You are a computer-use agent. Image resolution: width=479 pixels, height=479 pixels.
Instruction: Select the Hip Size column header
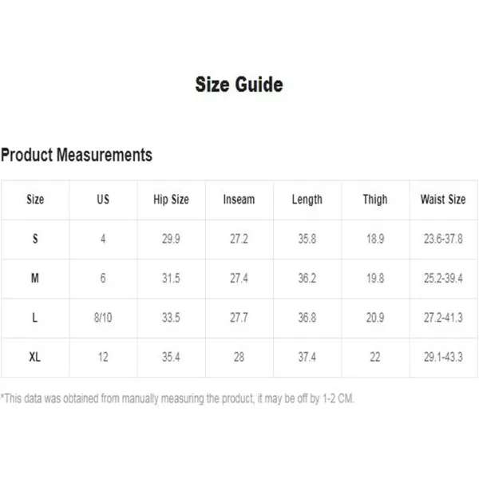[171, 200]
